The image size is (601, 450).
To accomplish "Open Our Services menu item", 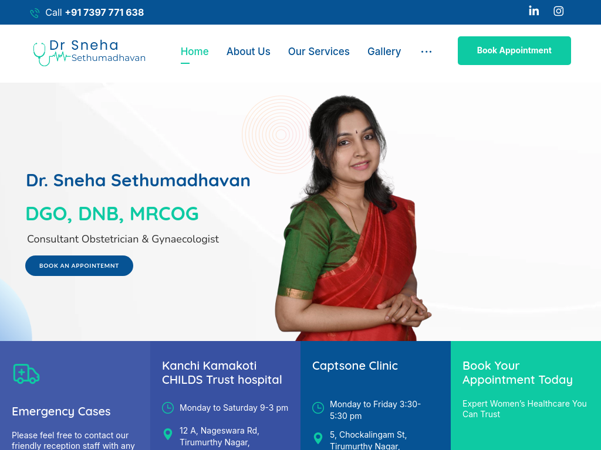I will tap(319, 52).
